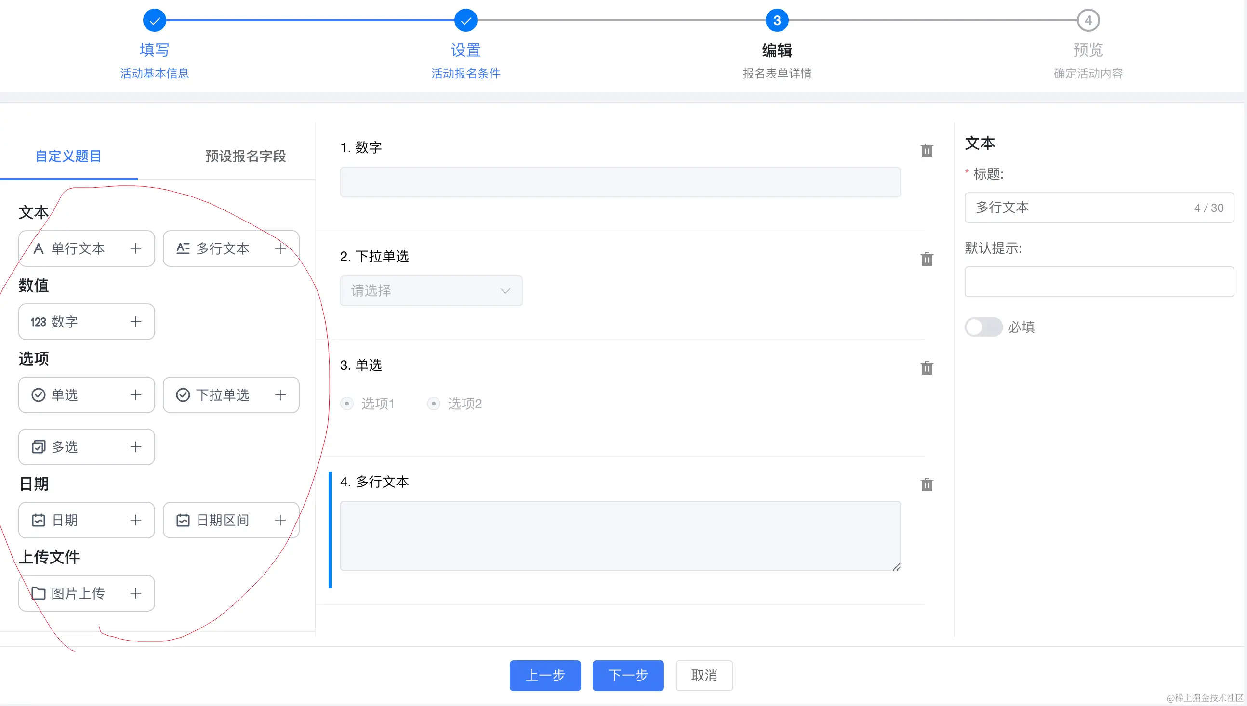
Task: Select radio option 选项2
Action: 434,404
